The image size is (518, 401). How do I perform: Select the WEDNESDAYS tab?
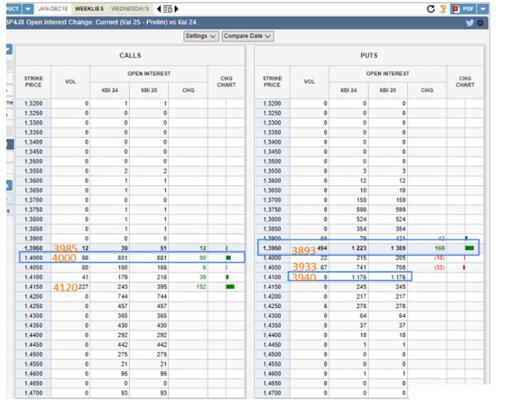coord(130,9)
